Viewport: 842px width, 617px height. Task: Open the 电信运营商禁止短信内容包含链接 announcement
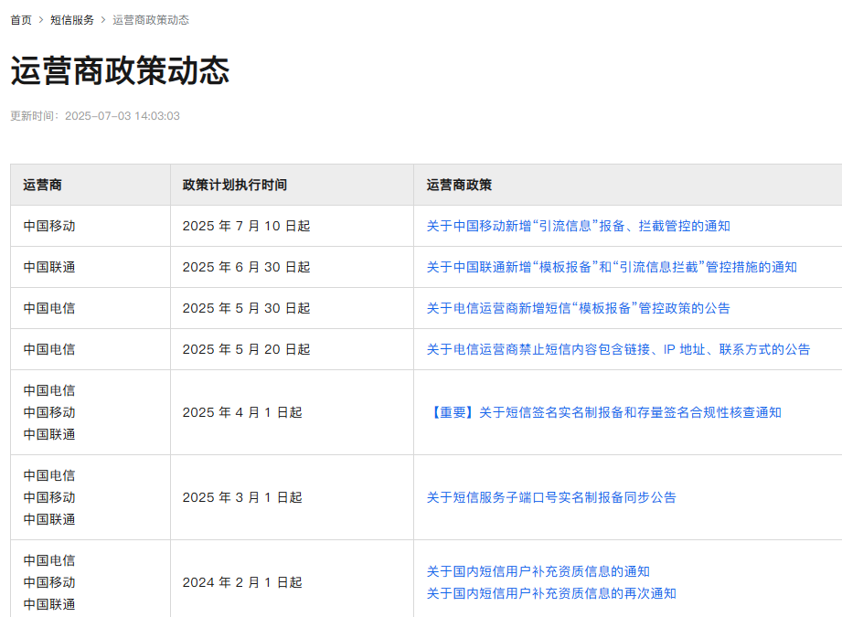coord(618,349)
